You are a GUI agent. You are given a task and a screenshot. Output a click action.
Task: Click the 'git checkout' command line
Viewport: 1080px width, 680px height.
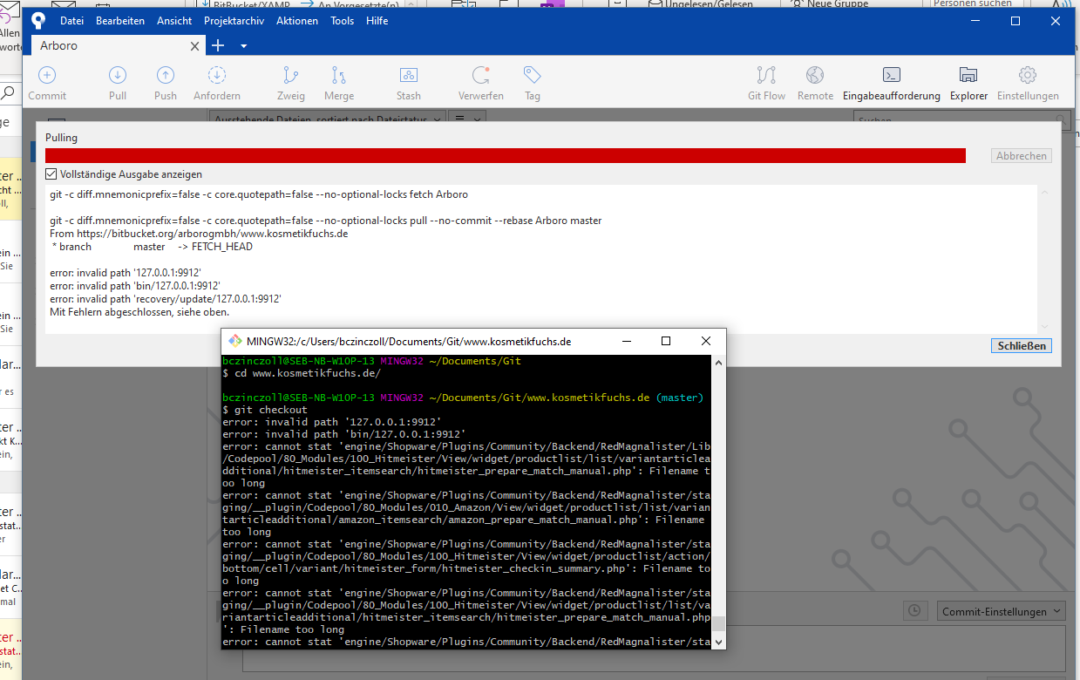[265, 410]
